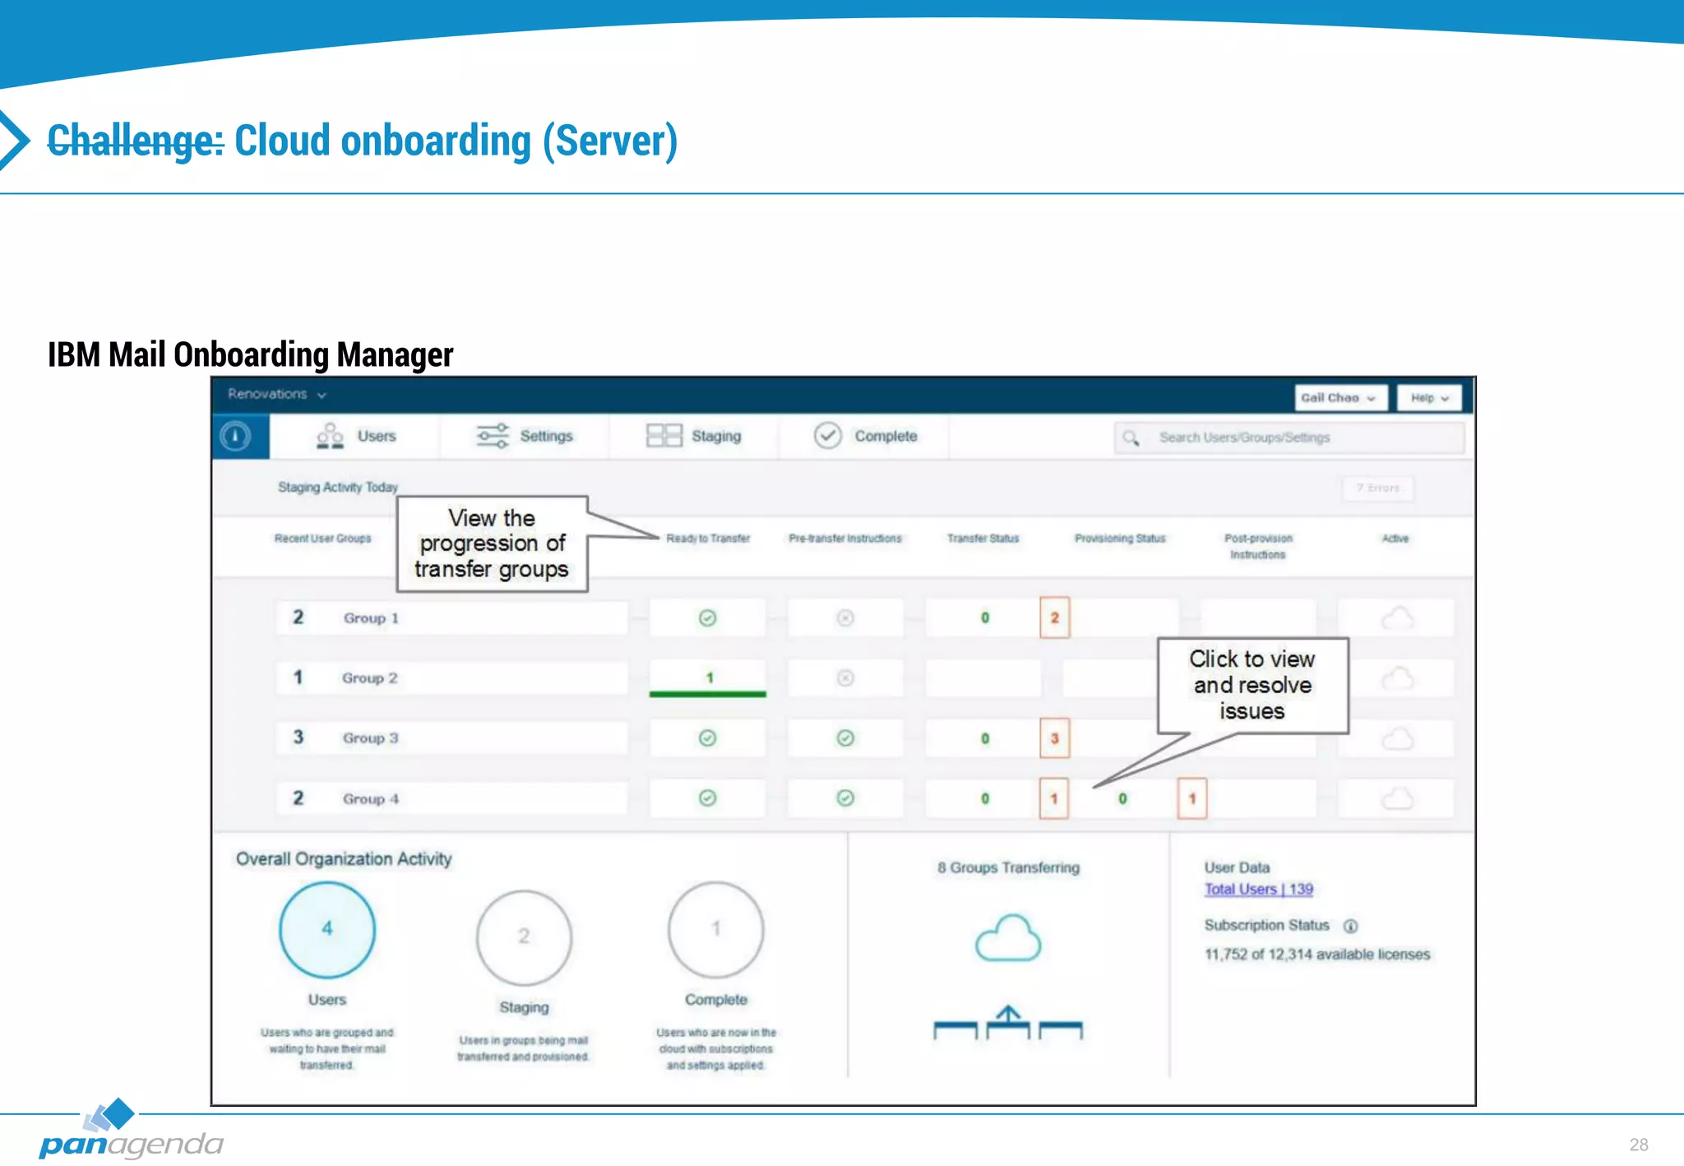Image resolution: width=1684 pixels, height=1166 pixels.
Task: Select the Group 1 row
Action: [x=451, y=618]
